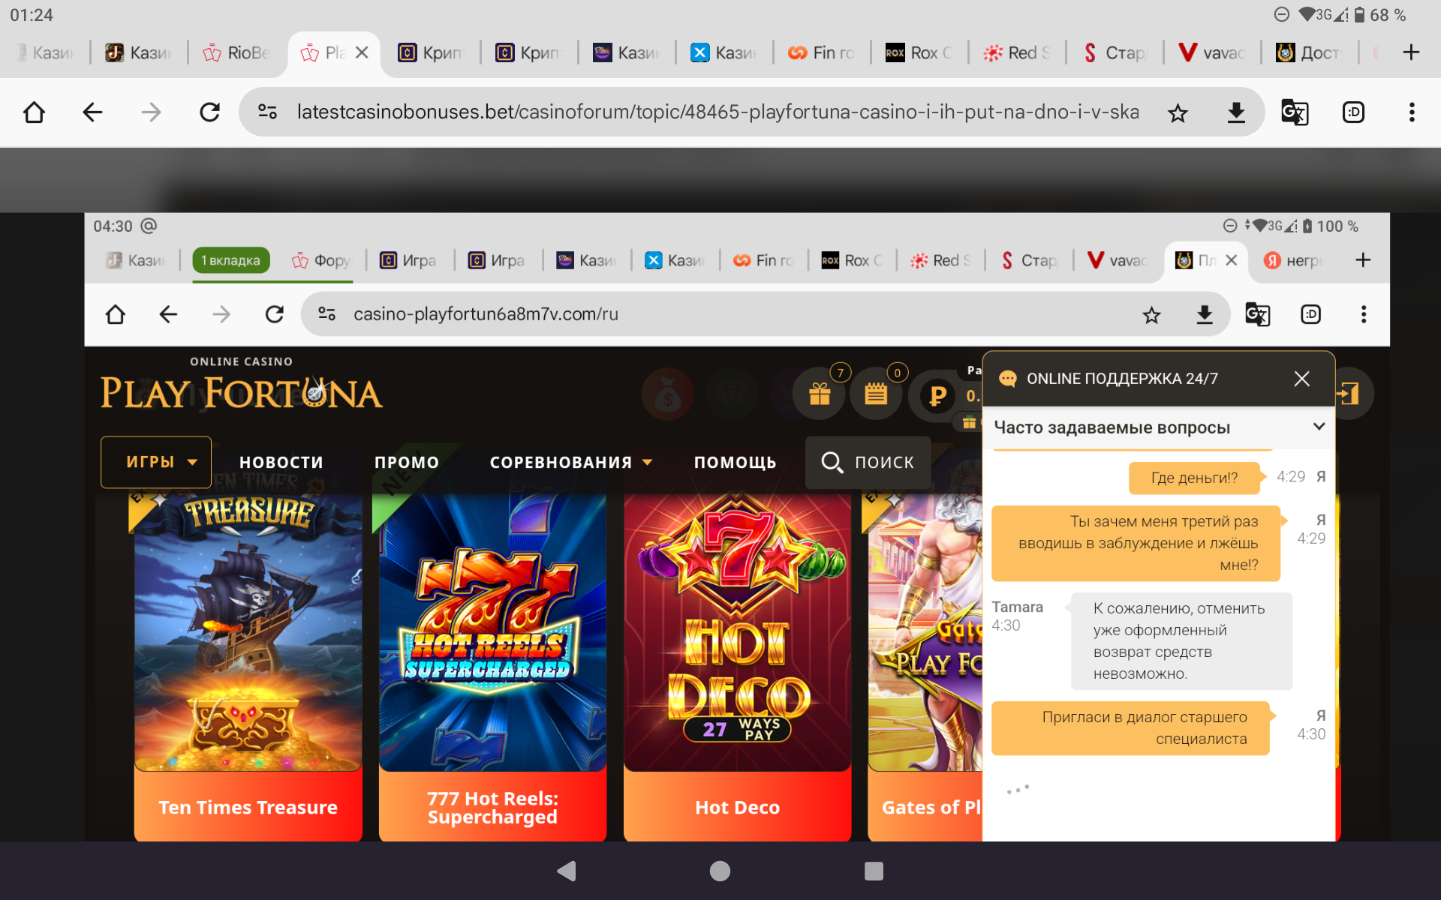Image resolution: width=1441 pixels, height=900 pixels.
Task: Click the address bar URL field
Action: pos(717,112)
